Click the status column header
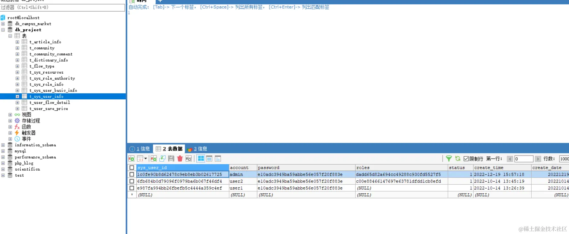The image size is (569, 234). pyautogui.click(x=461, y=168)
